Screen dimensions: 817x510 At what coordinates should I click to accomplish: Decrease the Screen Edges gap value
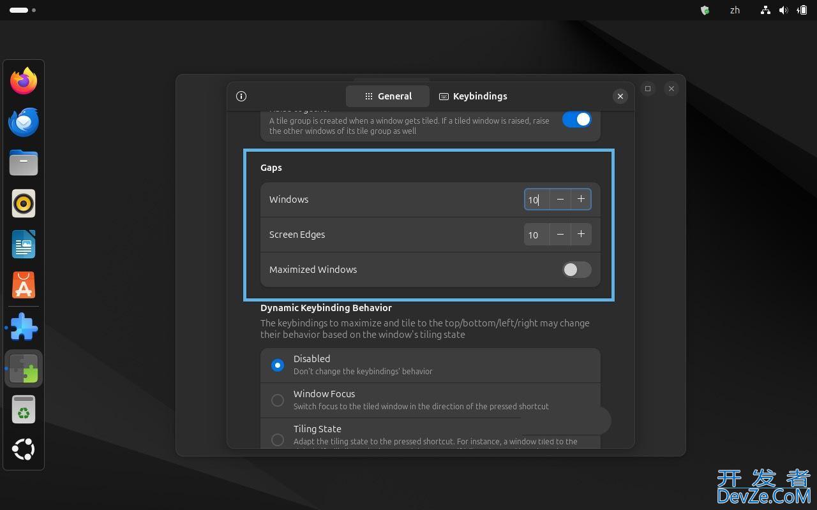[560, 235]
